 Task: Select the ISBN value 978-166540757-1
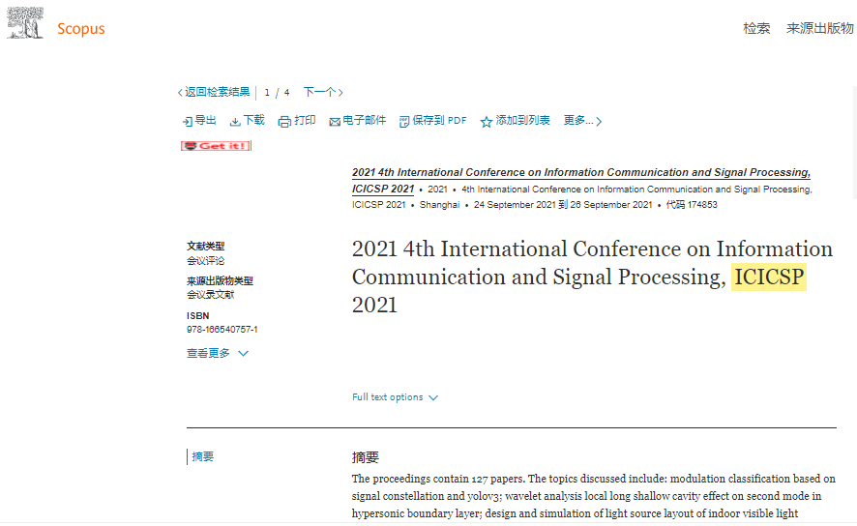tap(222, 330)
